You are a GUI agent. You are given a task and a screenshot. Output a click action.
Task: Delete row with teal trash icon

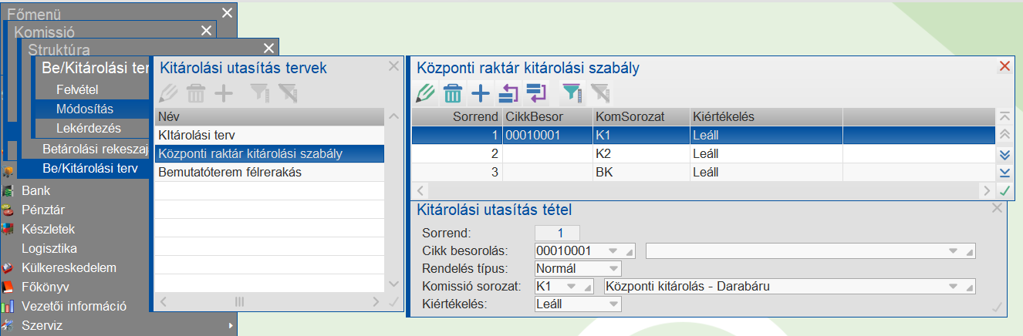coord(453,94)
